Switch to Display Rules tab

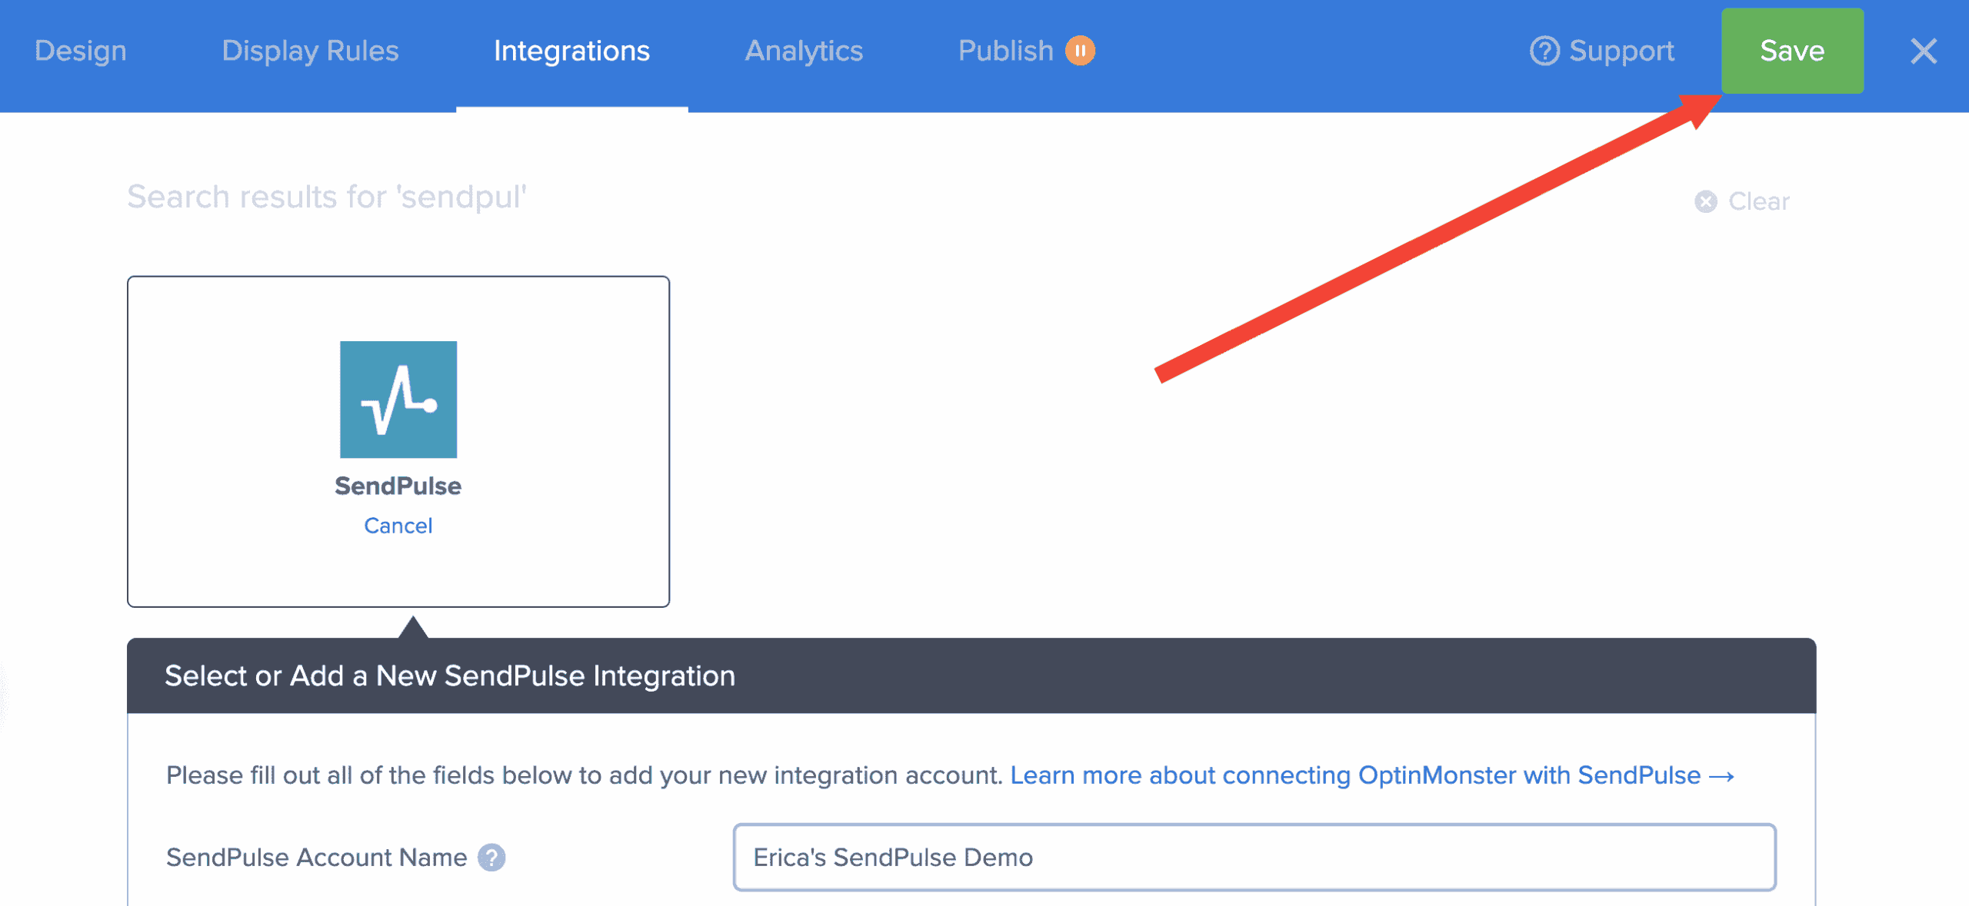[310, 51]
